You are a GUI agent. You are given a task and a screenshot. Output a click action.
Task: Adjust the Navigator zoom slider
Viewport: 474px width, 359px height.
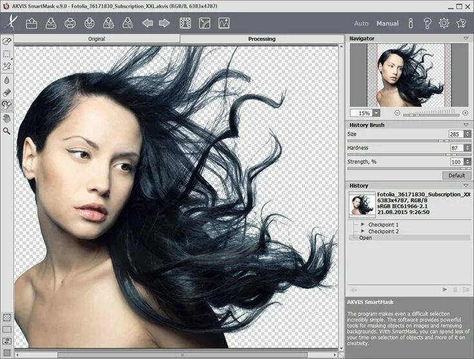(431, 113)
